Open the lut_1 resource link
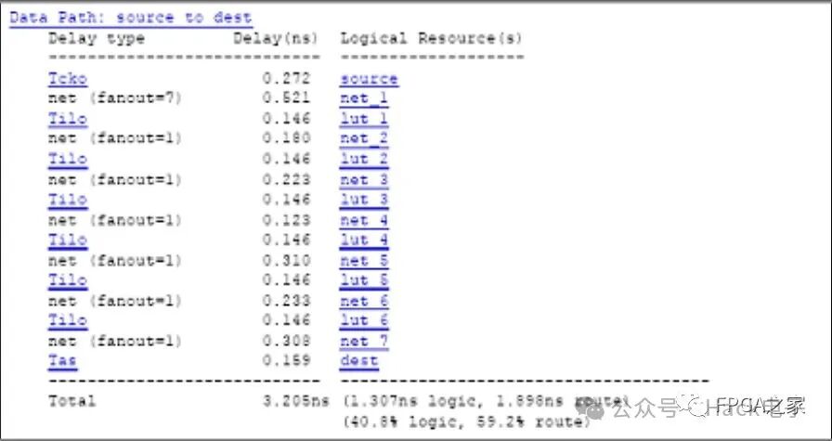 click(x=364, y=118)
